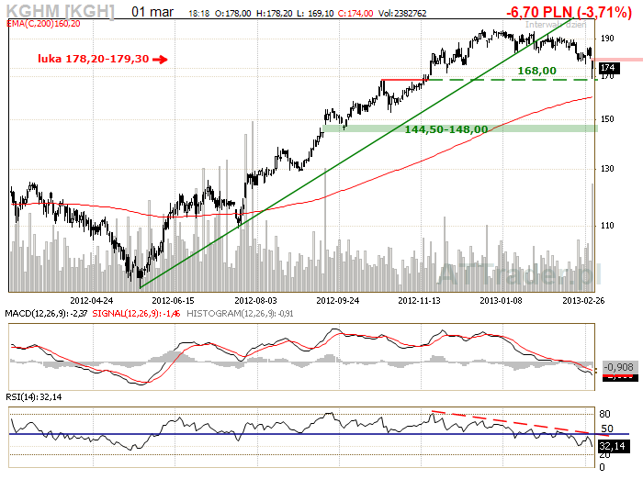The width and height of the screenshot is (643, 479).
Task: Click the close price C:174,00
Action: click(355, 14)
